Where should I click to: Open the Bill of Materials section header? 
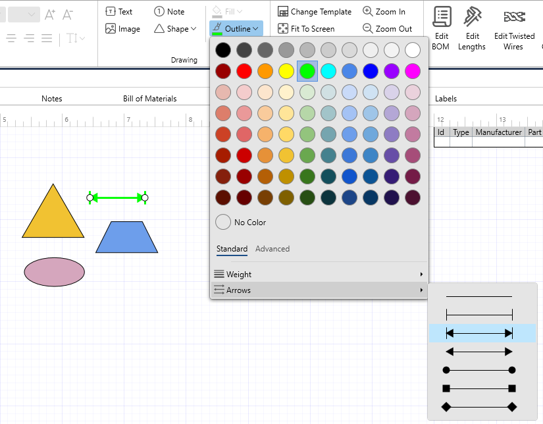pyautogui.click(x=150, y=99)
